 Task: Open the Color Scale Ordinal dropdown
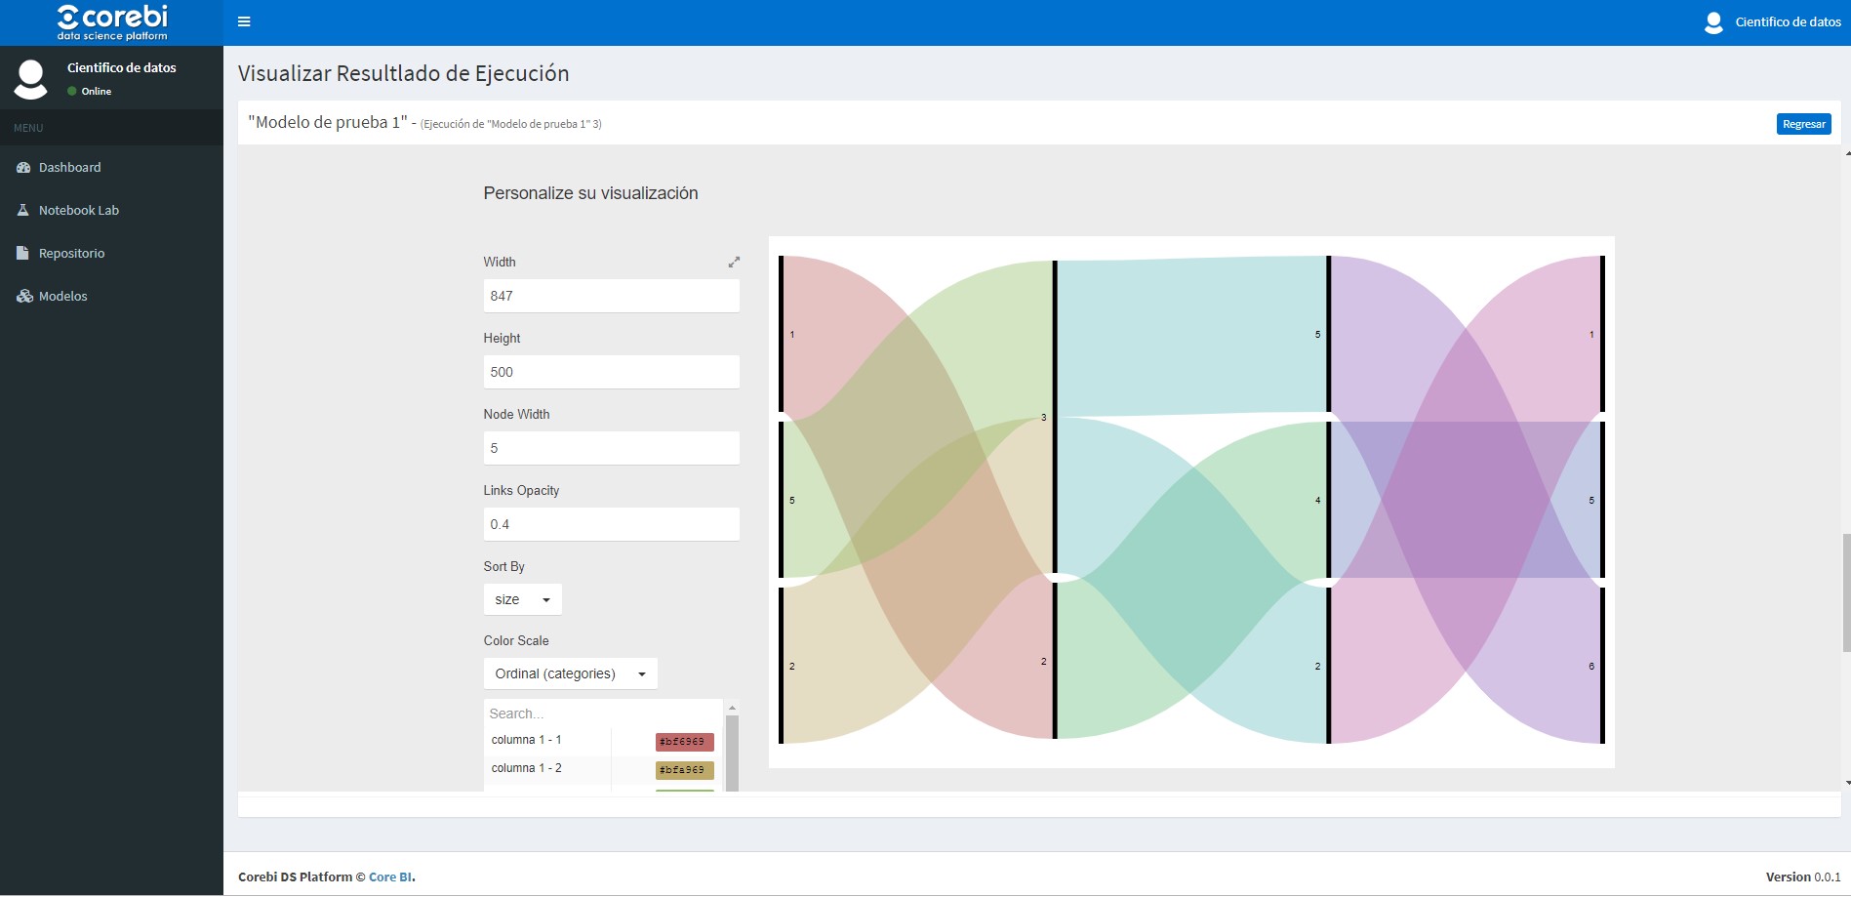tap(570, 673)
